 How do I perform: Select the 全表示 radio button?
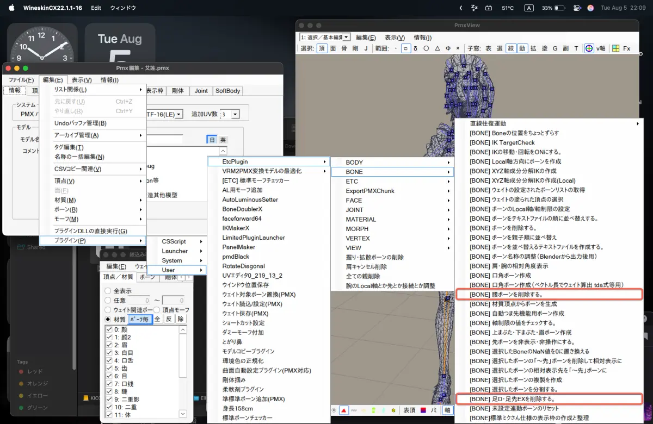coord(108,291)
